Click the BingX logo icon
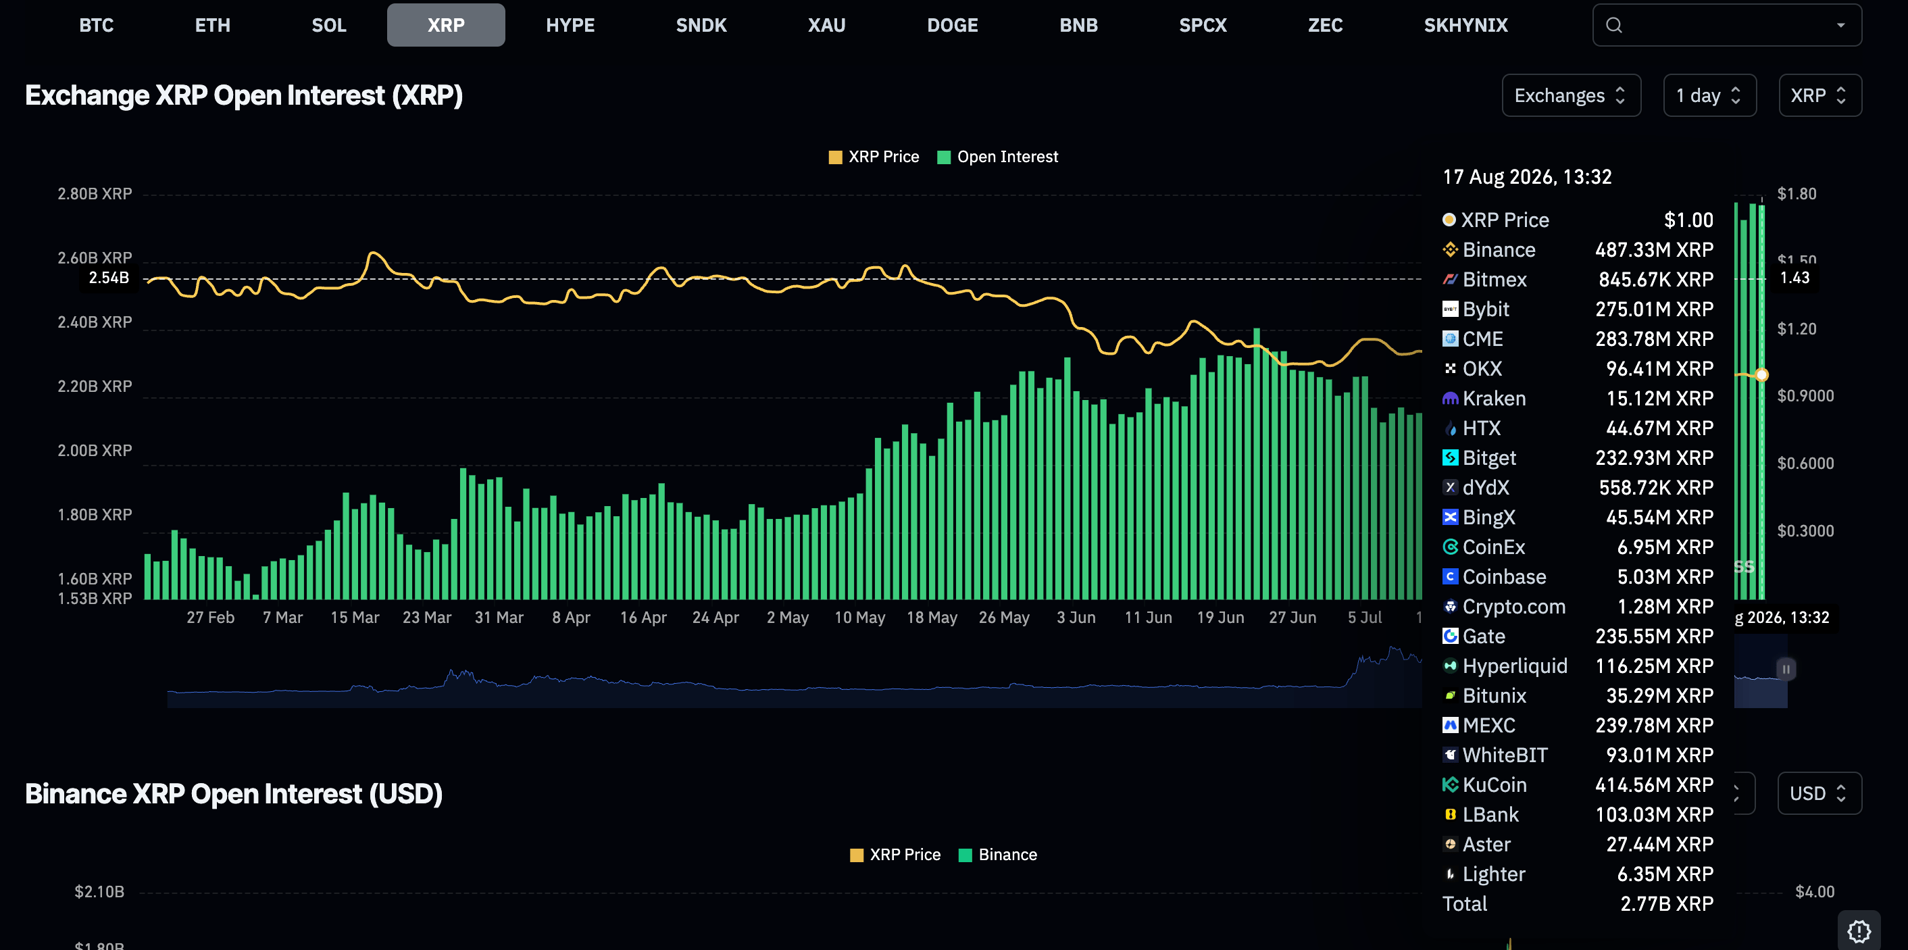The image size is (1908, 950). pos(1451,517)
